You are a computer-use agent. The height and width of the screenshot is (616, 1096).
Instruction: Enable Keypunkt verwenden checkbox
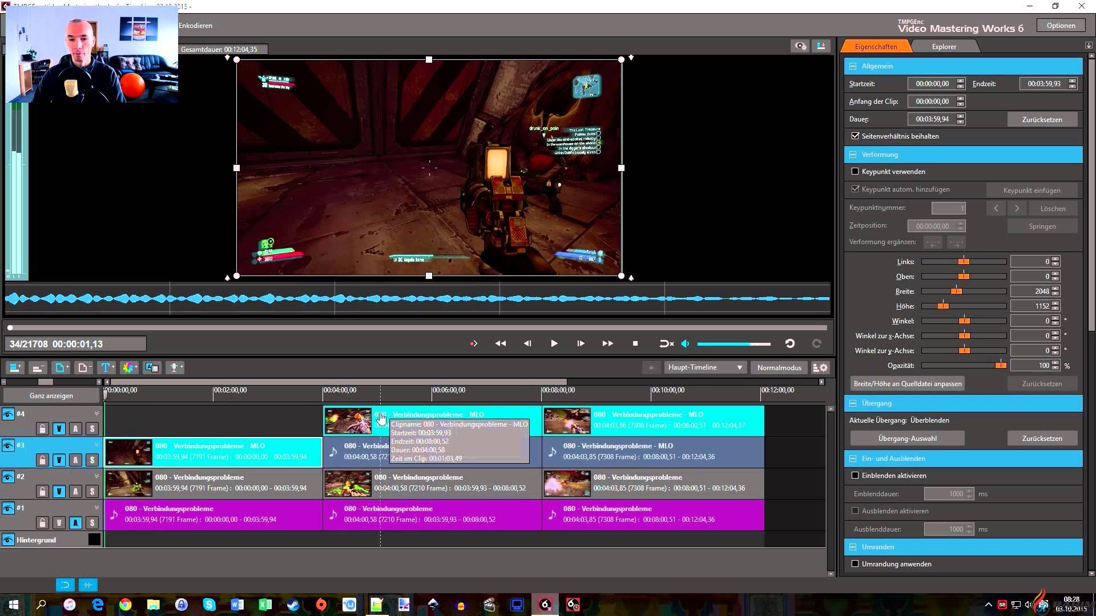tap(855, 171)
